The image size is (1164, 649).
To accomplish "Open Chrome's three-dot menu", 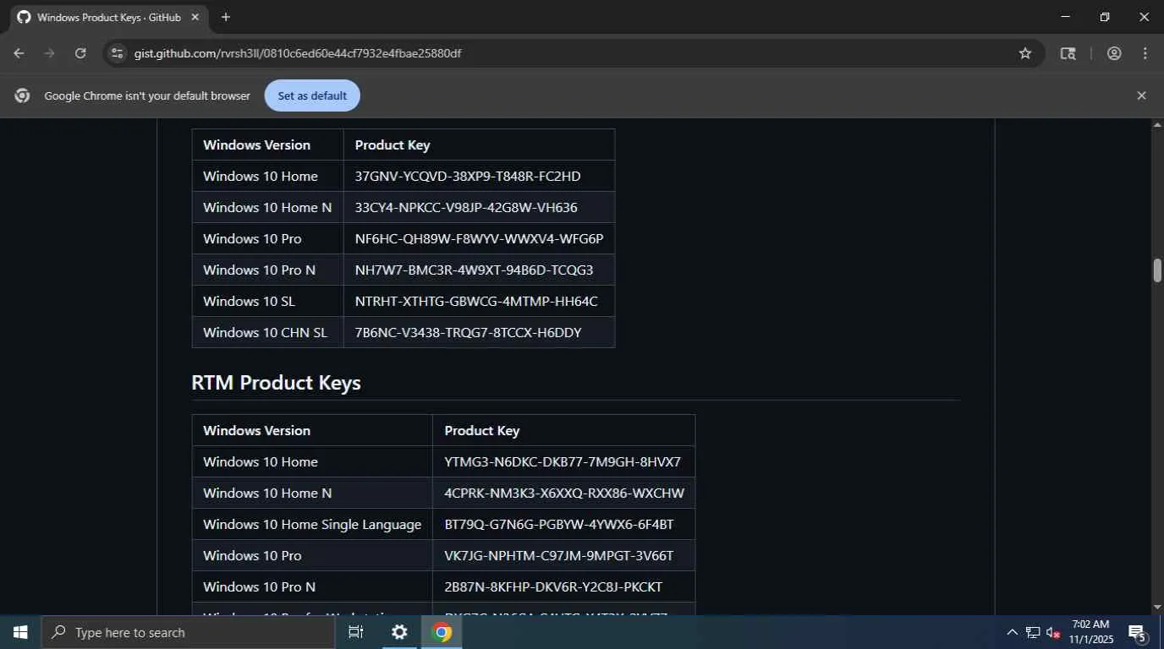I will click(x=1145, y=53).
